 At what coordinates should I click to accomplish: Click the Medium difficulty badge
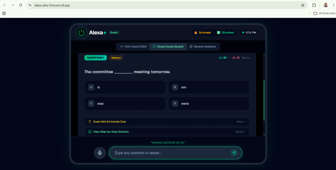point(116,58)
